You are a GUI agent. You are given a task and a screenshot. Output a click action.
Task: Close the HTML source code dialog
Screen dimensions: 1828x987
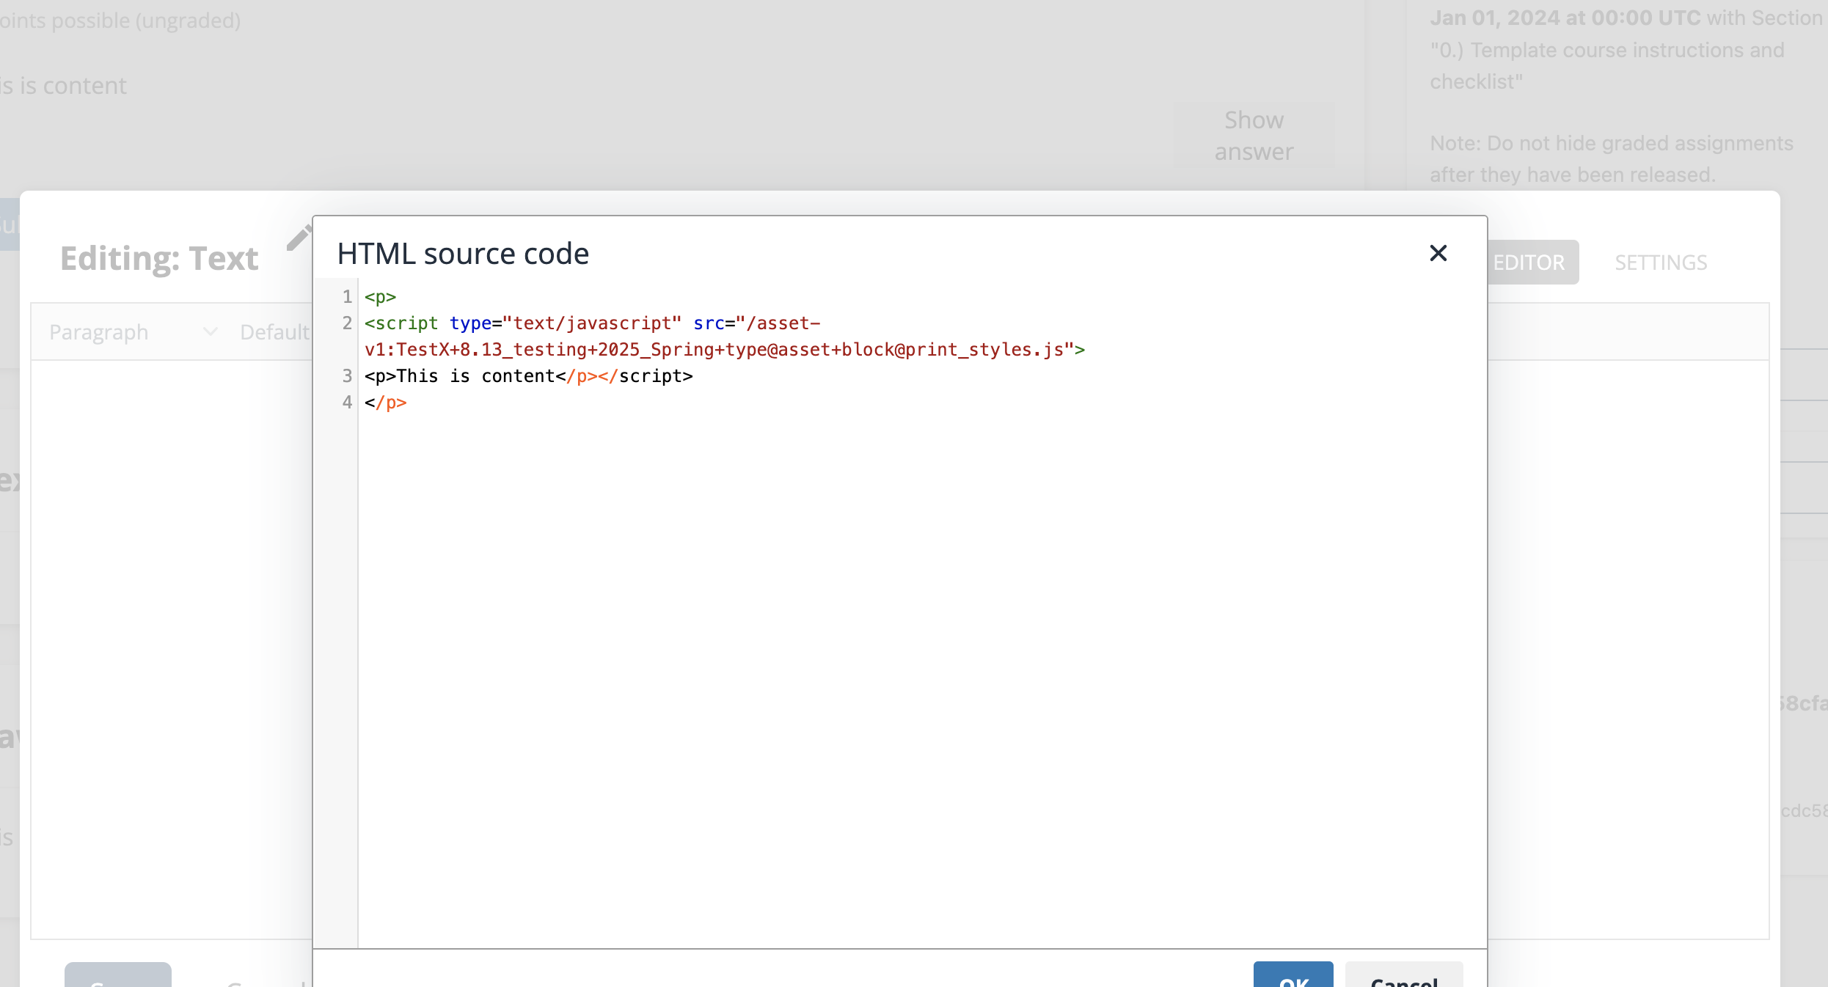pos(1438,253)
